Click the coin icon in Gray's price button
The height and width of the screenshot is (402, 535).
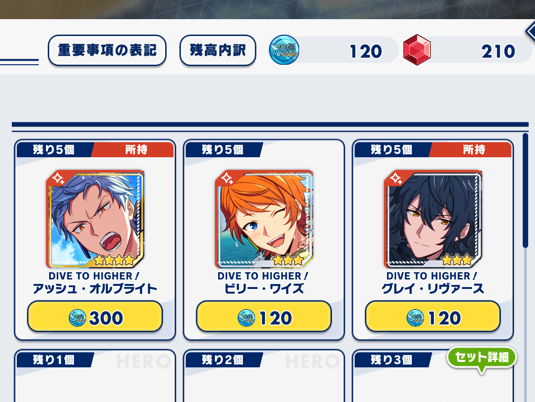(x=415, y=318)
